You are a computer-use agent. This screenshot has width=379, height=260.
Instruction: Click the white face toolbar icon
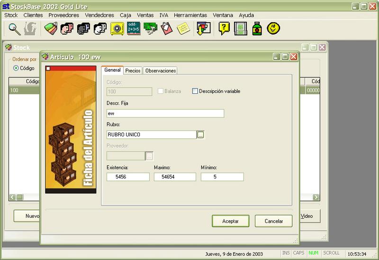tap(100, 29)
